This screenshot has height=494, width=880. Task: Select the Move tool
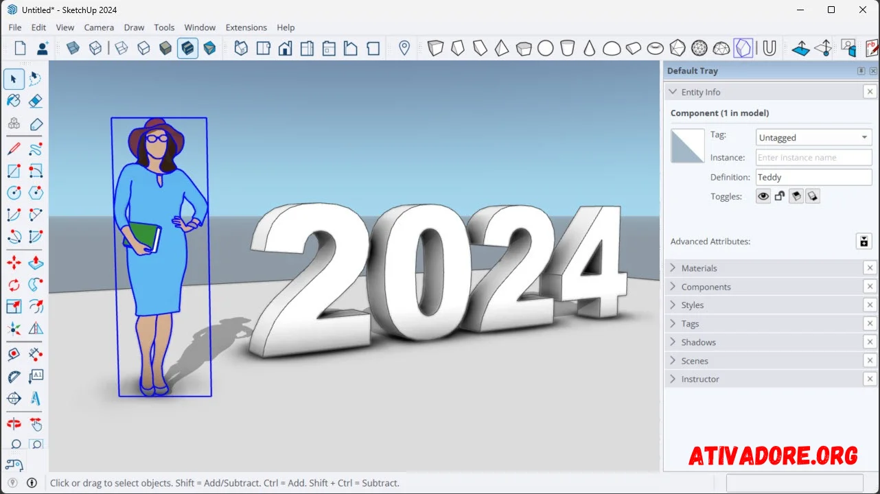point(14,263)
